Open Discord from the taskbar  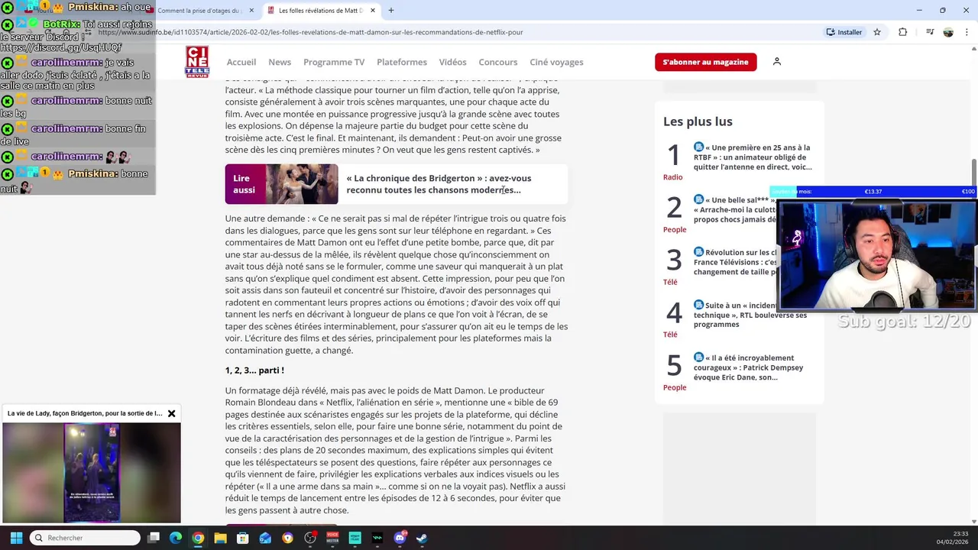point(400,538)
